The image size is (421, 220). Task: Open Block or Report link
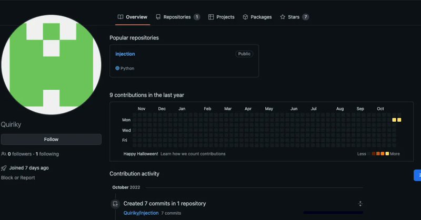[x=18, y=177]
